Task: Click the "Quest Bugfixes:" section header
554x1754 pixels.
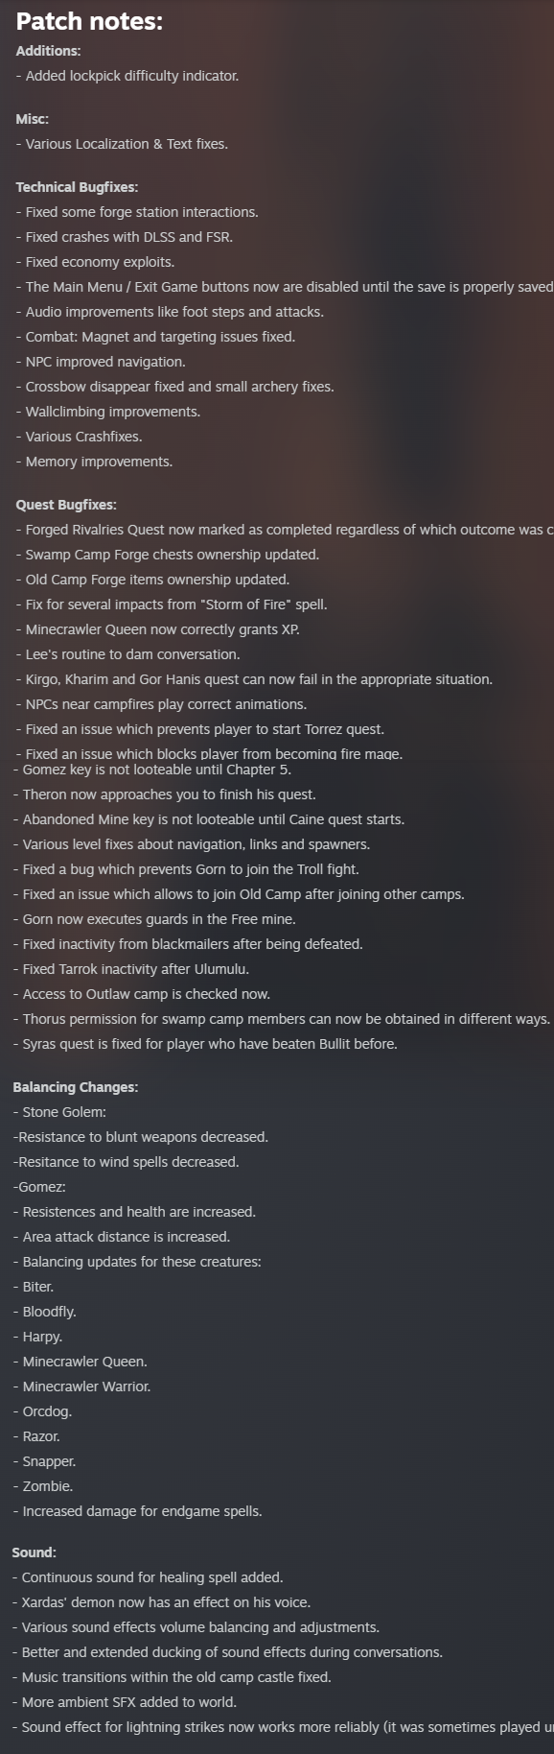Action: (66, 505)
